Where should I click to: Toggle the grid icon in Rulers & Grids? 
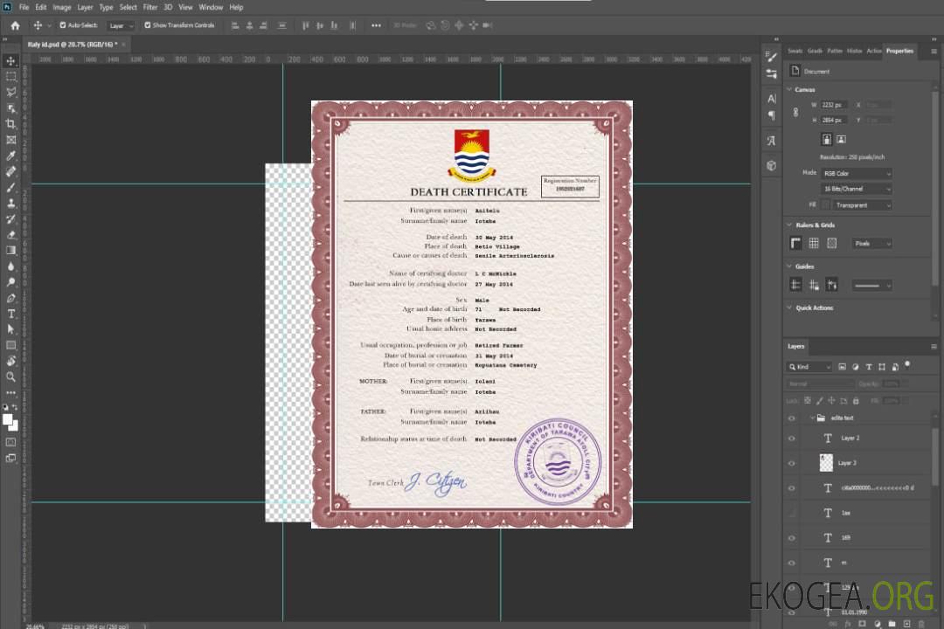[814, 243]
